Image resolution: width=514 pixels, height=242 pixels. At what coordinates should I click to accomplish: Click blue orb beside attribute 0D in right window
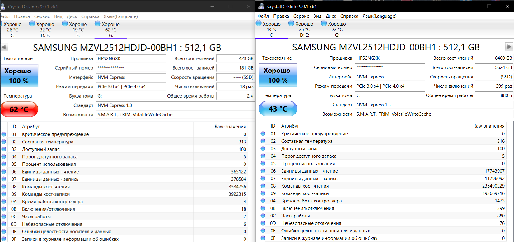click(263, 223)
